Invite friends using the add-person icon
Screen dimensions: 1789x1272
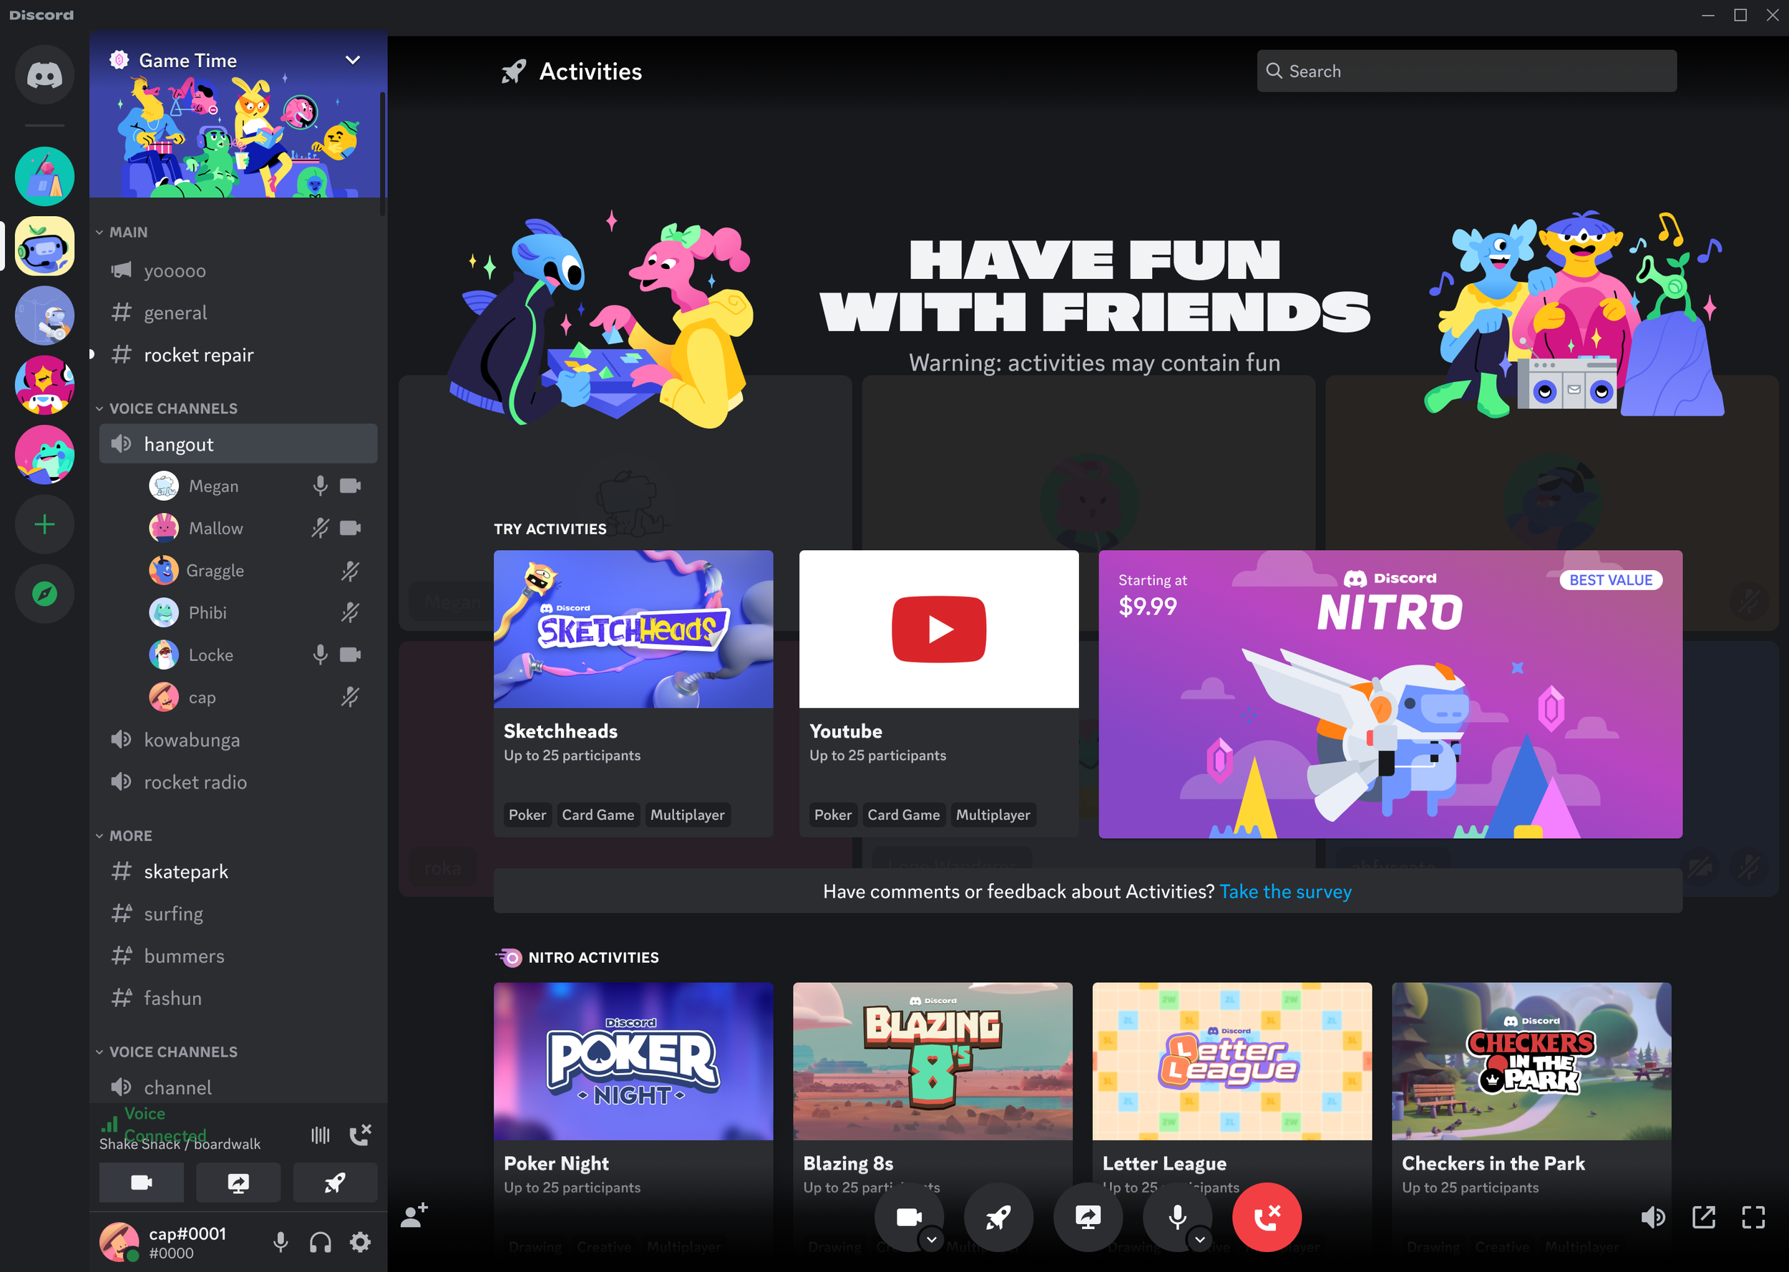(x=413, y=1215)
